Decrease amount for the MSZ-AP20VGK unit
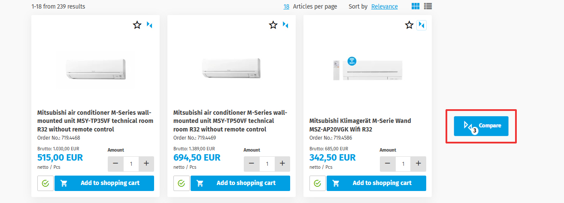 click(x=388, y=164)
